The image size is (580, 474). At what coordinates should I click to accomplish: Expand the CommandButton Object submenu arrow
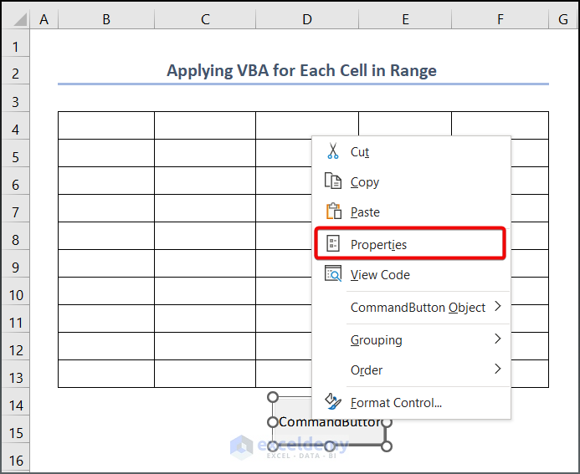pyautogui.click(x=497, y=307)
